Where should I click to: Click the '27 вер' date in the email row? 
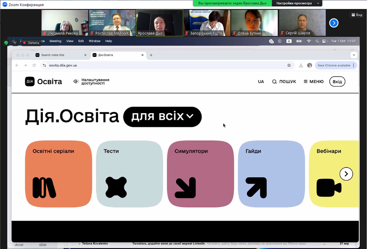pyautogui.click(x=344, y=244)
